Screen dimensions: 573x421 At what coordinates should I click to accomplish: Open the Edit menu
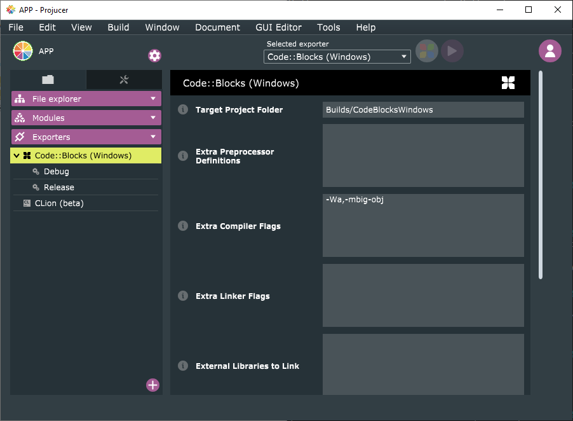(x=47, y=27)
